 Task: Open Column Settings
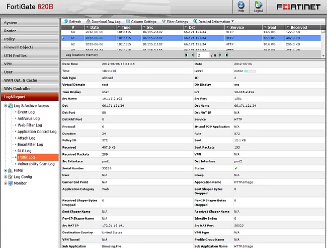(x=141, y=22)
